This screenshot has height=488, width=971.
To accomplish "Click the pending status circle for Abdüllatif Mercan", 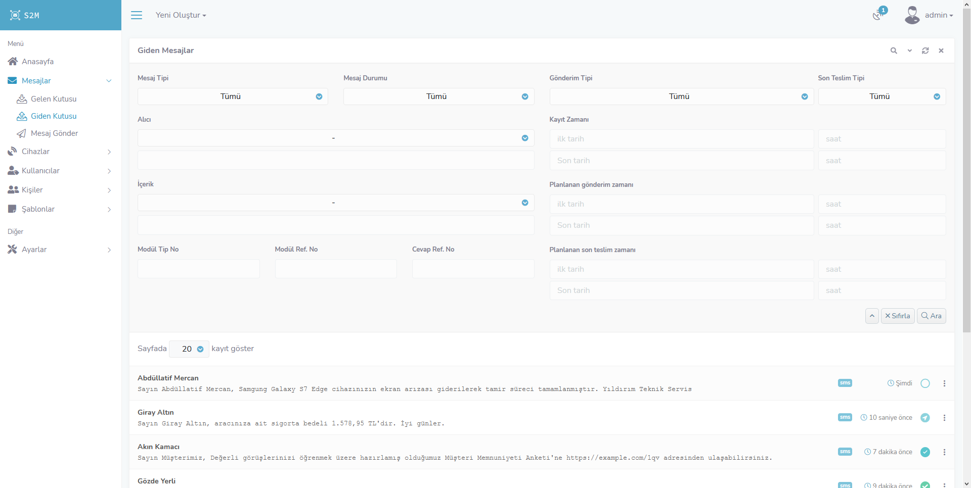I will (925, 383).
